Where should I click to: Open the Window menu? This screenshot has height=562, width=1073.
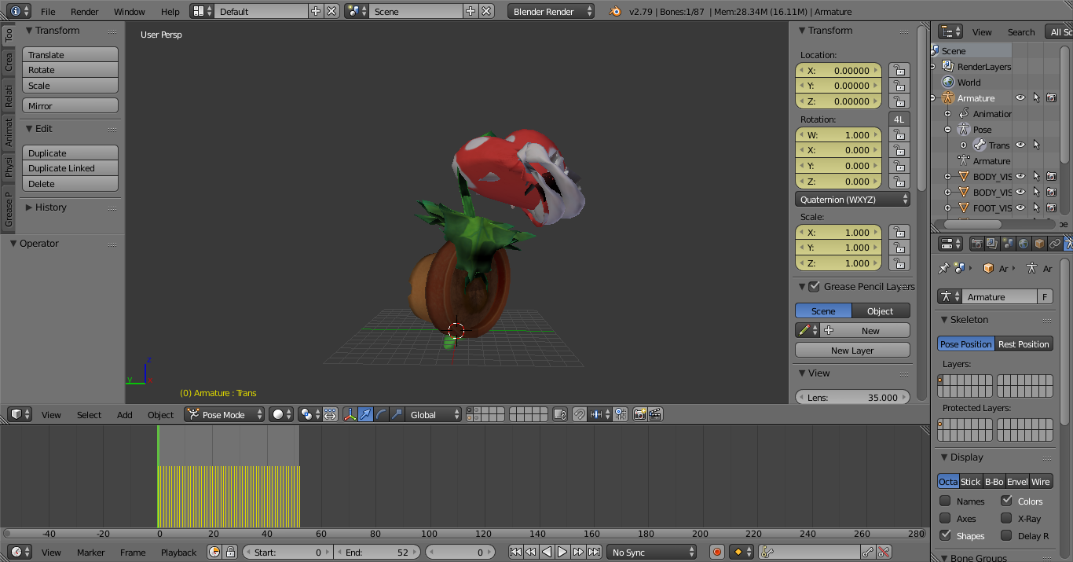coord(130,11)
